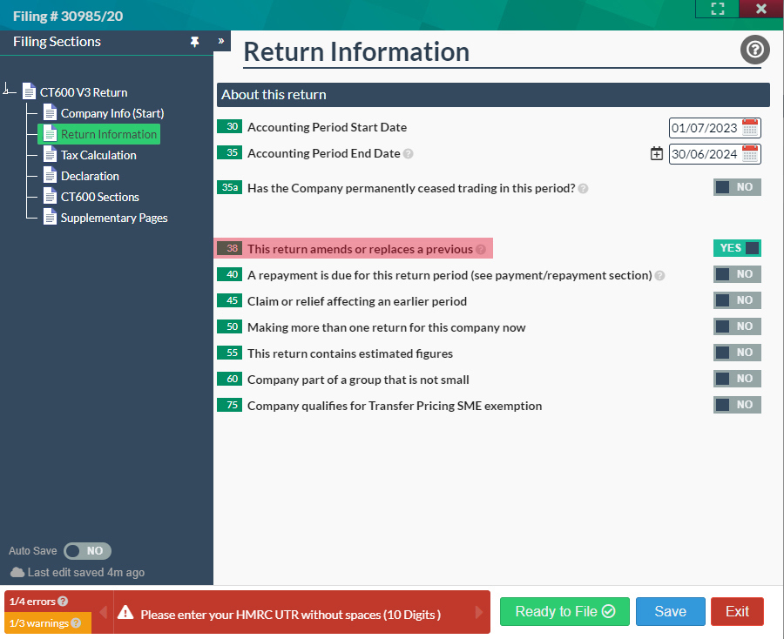784x639 pixels.
Task: Show help for ceased trading question
Action: tap(583, 189)
